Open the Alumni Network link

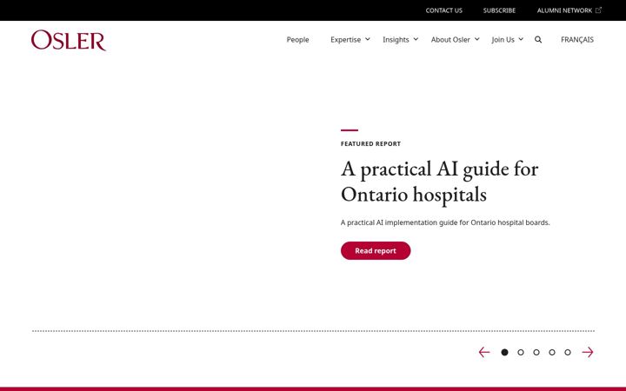[564, 10]
